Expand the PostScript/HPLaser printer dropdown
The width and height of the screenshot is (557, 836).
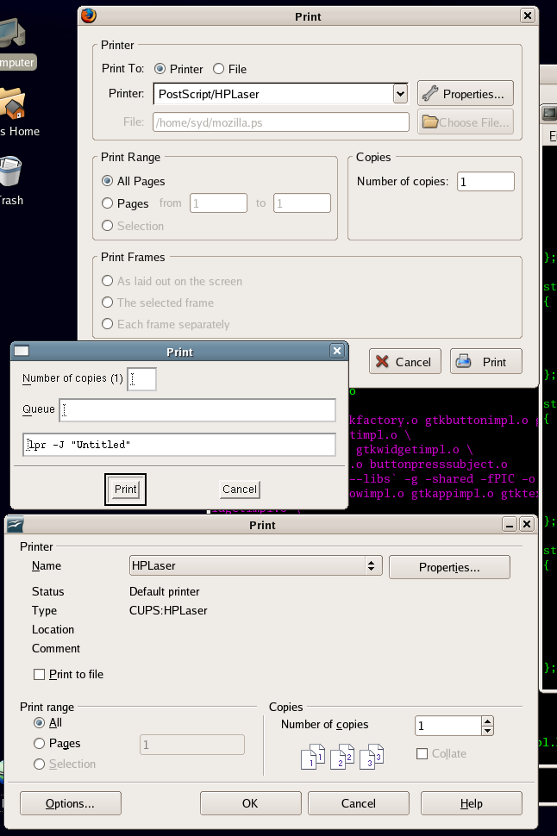pyautogui.click(x=399, y=93)
